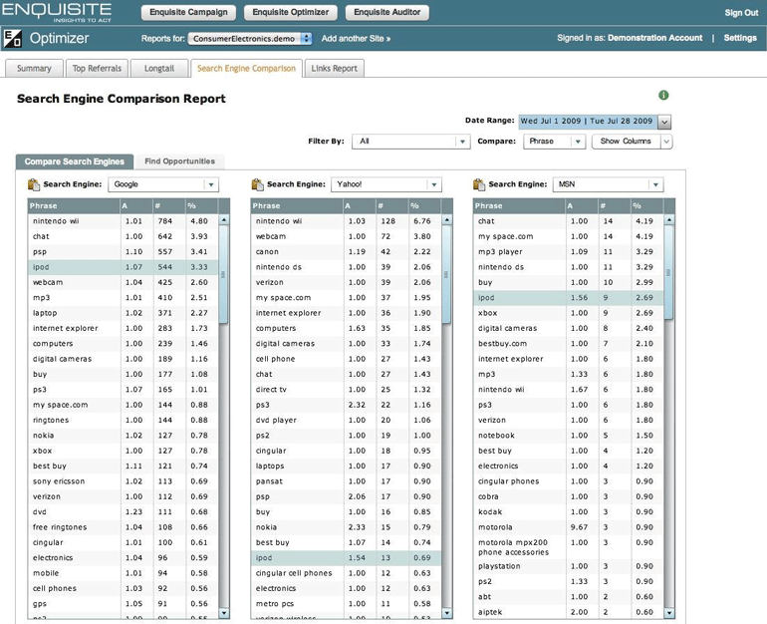Screen dimensions: 767x624
Task: Click clipboard icon beside Google search engine
Action: pos(34,184)
